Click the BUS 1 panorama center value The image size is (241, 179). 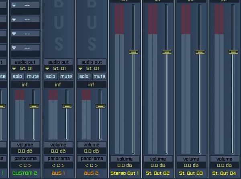(58, 165)
